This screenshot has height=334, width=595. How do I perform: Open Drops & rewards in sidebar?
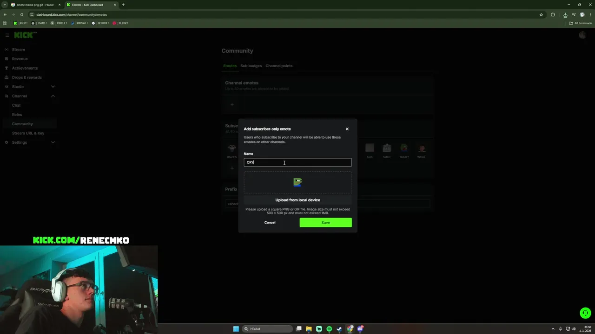pyautogui.click(x=26, y=77)
